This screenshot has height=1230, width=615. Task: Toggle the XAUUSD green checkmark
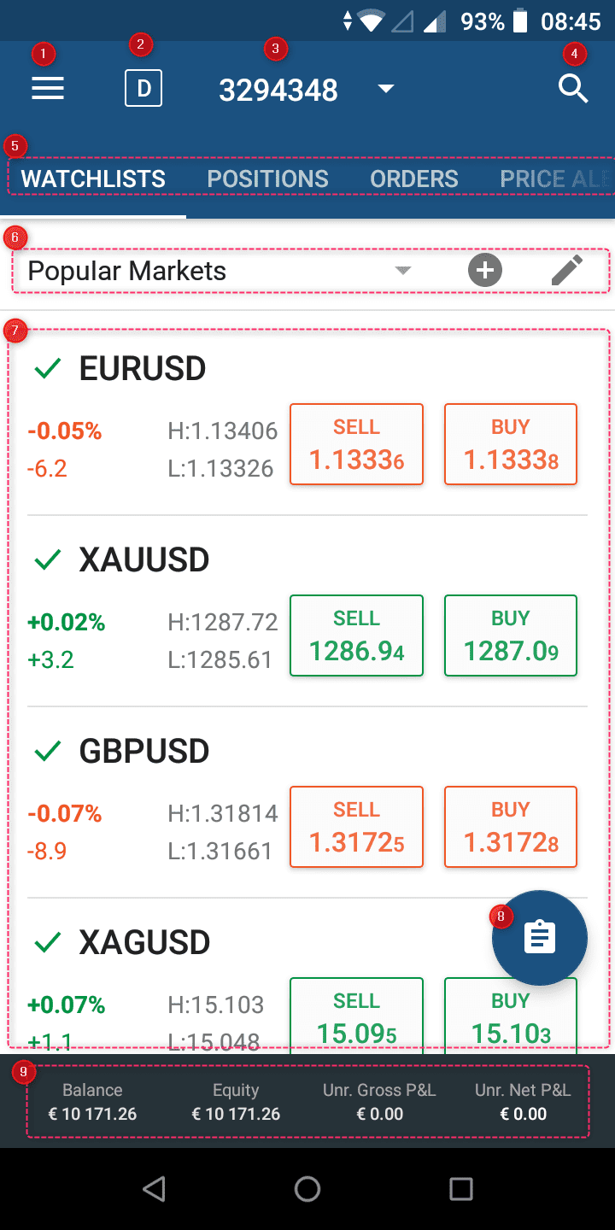click(48, 560)
